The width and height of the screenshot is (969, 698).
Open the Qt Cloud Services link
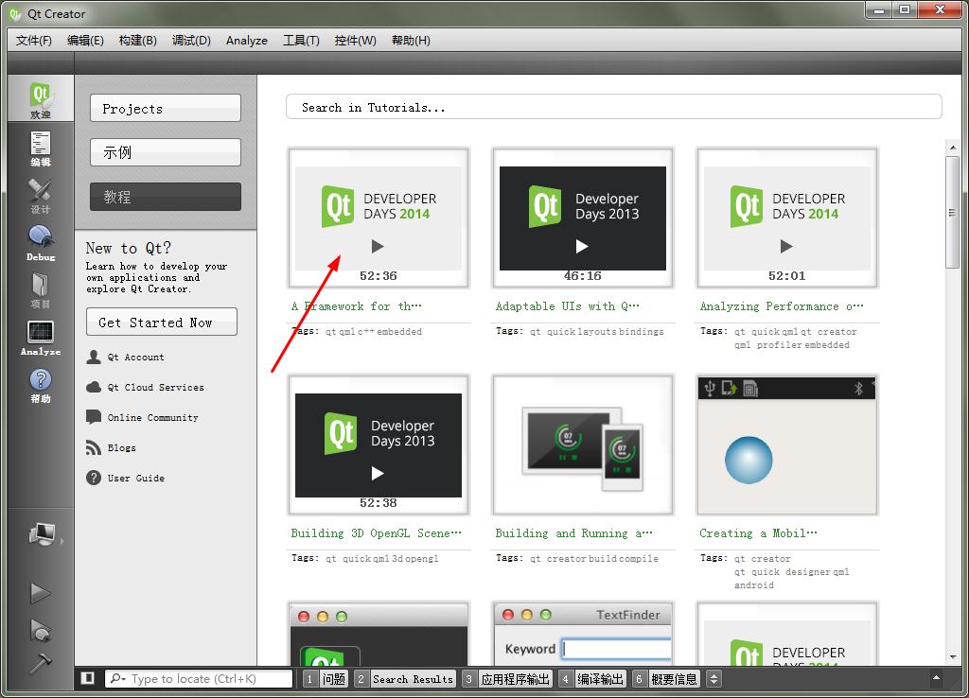tap(155, 387)
